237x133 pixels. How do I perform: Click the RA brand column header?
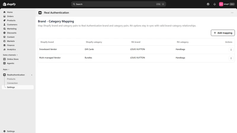pos(136,42)
